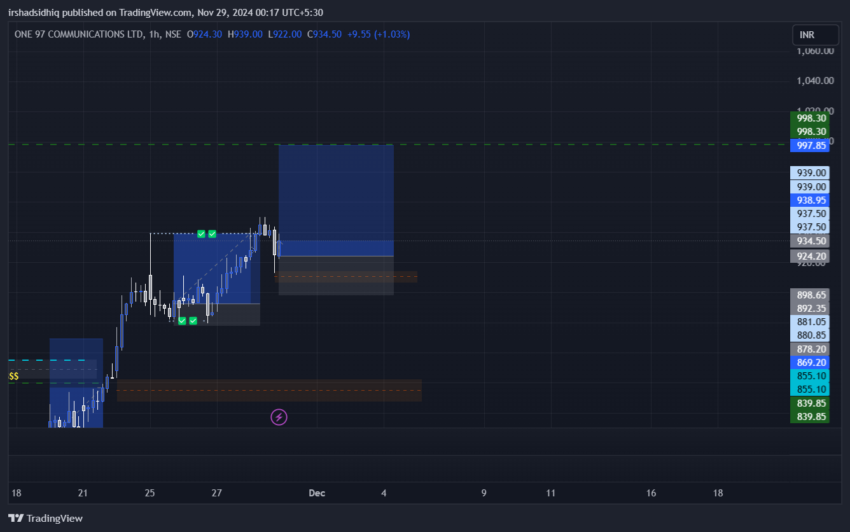The width and height of the screenshot is (850, 532).
Task: Click the 25 date label on time axis
Action: [x=150, y=493]
